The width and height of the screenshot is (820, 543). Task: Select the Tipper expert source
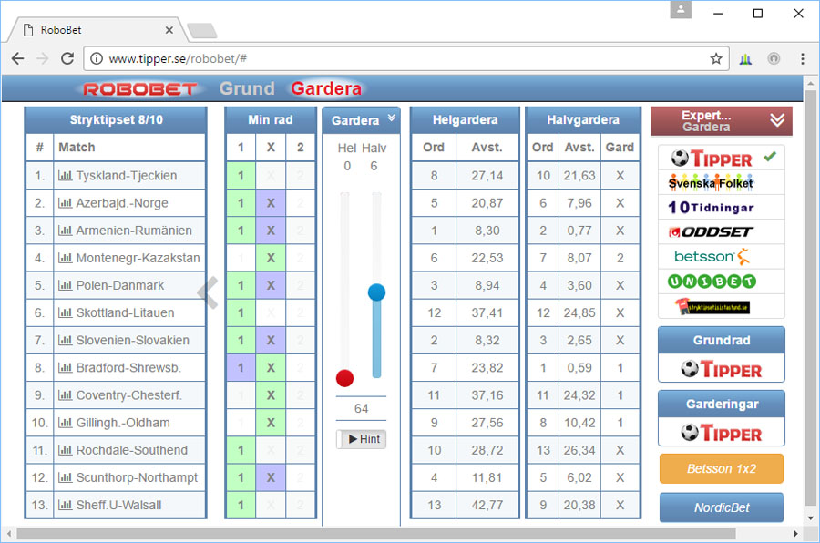click(x=722, y=158)
